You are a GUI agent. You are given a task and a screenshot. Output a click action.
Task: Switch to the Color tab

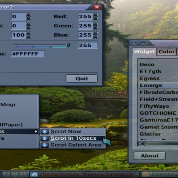point(166,52)
